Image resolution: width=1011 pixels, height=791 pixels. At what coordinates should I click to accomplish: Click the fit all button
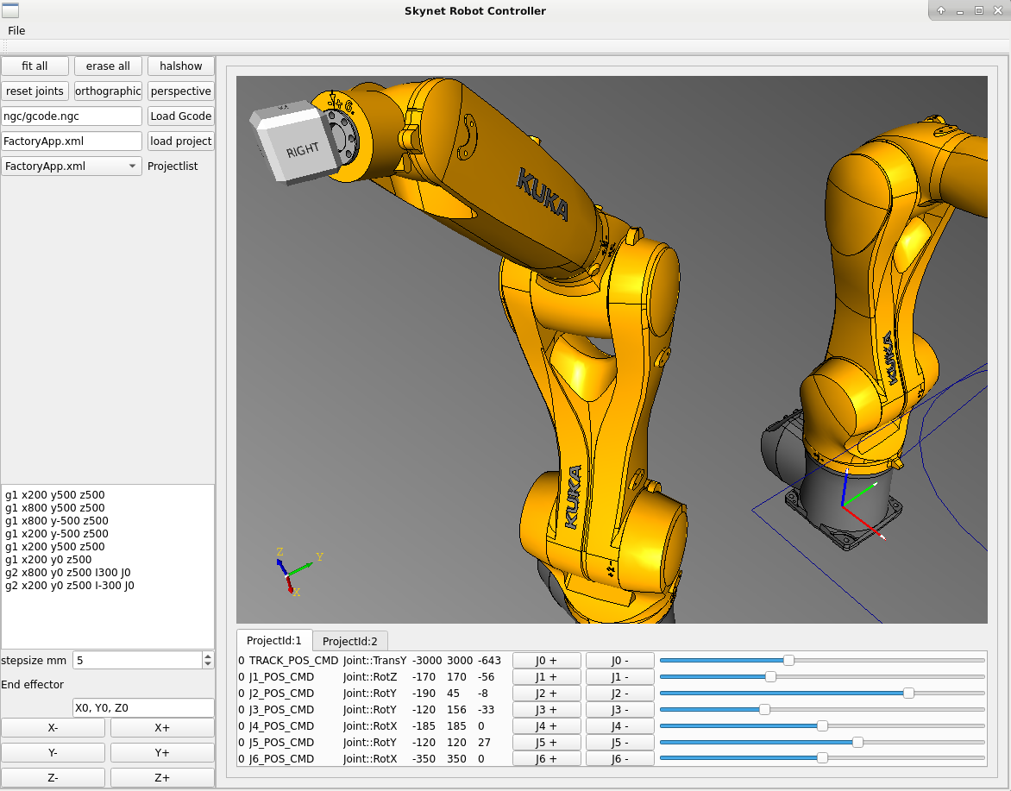point(35,66)
